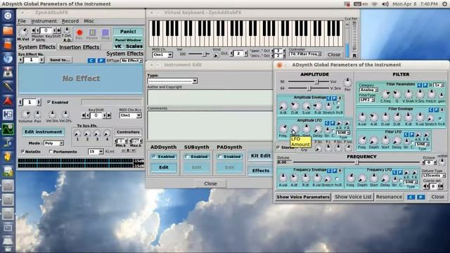Click the Resonance button
This screenshot has height=253, width=450.
point(389,197)
